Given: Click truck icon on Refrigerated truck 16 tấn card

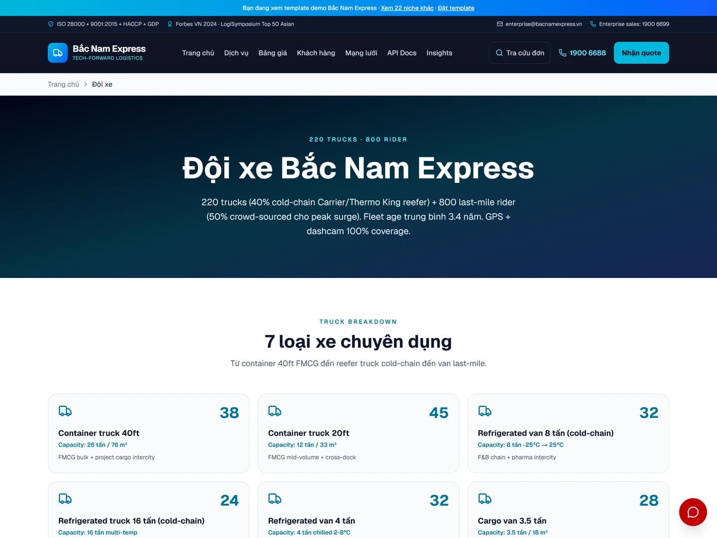Looking at the screenshot, I should pyautogui.click(x=65, y=499).
